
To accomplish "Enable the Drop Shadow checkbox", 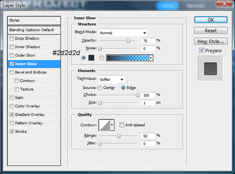I will click(x=12, y=38).
